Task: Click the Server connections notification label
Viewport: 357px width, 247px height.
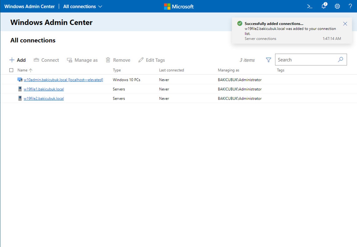Action: [x=260, y=39]
